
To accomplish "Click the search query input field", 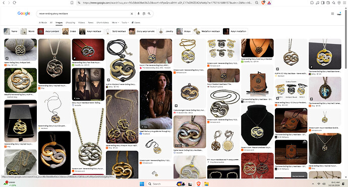I will click(83, 14).
